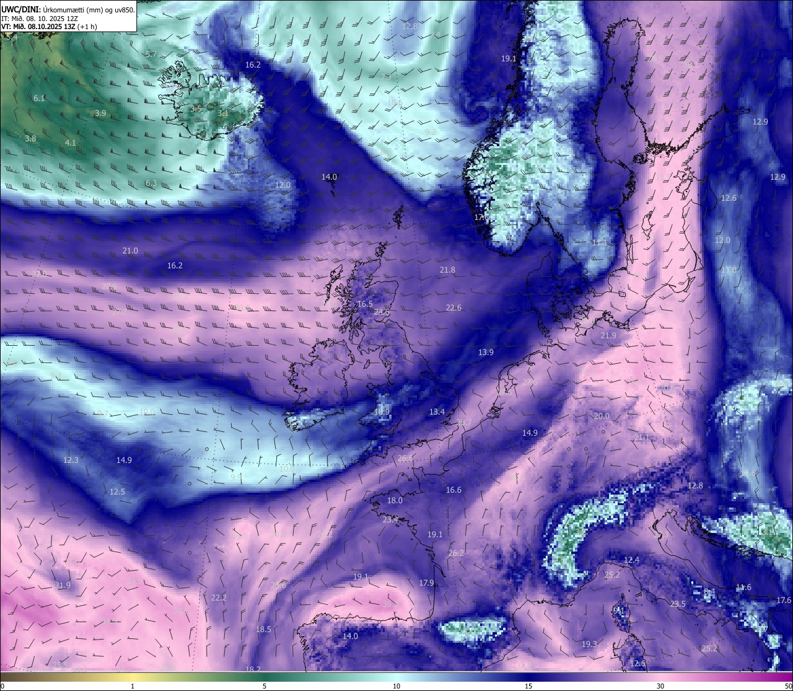Click the 12.3 value over Atlantic
This screenshot has height=691, width=793.
[71, 460]
